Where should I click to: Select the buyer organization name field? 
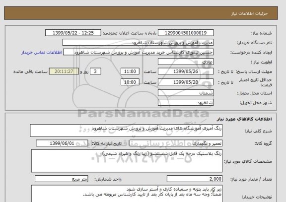coord(138,43)
